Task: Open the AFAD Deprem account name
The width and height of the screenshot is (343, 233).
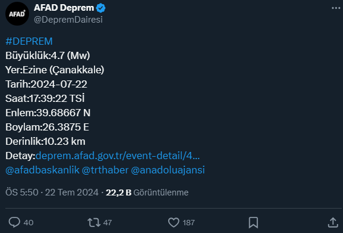Action: 64,8
